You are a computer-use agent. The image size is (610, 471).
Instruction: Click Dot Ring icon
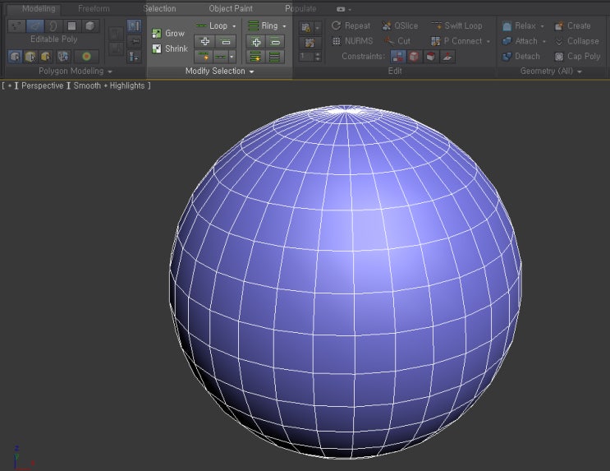pyautogui.click(x=275, y=57)
